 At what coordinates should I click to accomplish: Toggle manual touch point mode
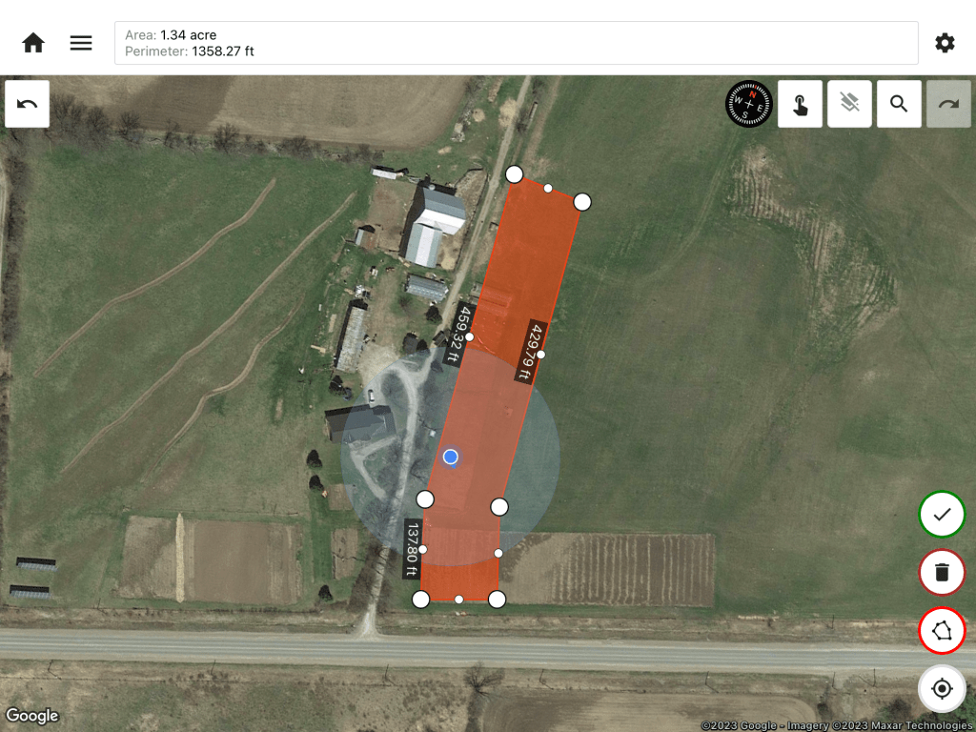pyautogui.click(x=800, y=104)
